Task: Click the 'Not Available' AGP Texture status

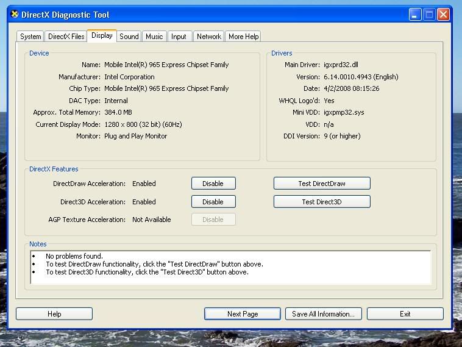Action: pos(151,220)
